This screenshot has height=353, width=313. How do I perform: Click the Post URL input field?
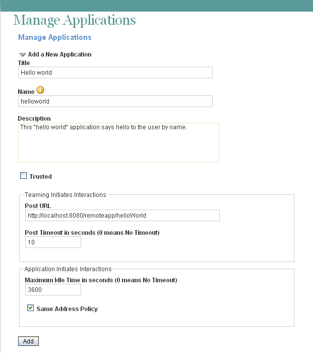122,216
